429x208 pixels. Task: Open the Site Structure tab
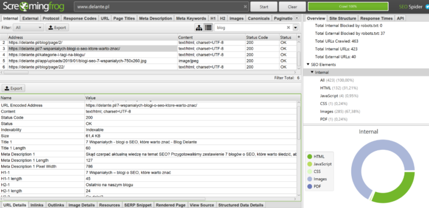point(343,18)
